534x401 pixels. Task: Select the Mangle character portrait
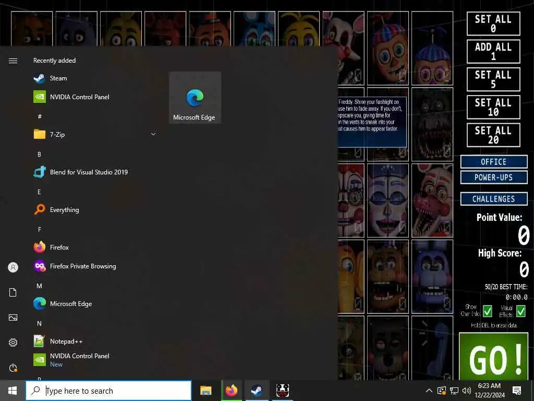pyautogui.click(x=343, y=48)
